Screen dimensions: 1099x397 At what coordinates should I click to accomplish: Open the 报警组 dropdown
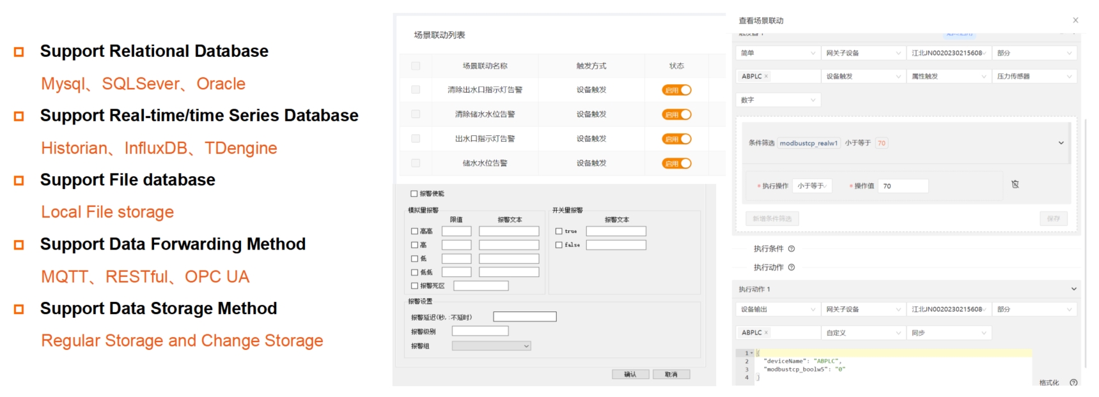pos(491,346)
